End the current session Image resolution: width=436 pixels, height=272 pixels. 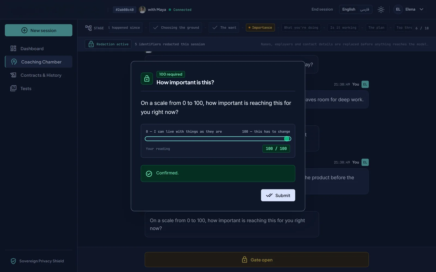coord(322,9)
